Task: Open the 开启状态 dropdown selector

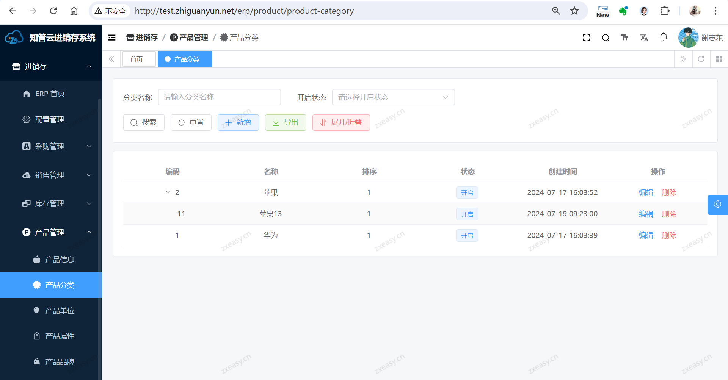Action: 393,97
